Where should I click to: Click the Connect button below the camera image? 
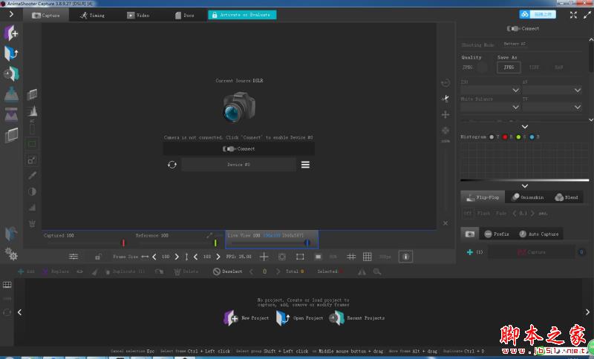pos(238,148)
